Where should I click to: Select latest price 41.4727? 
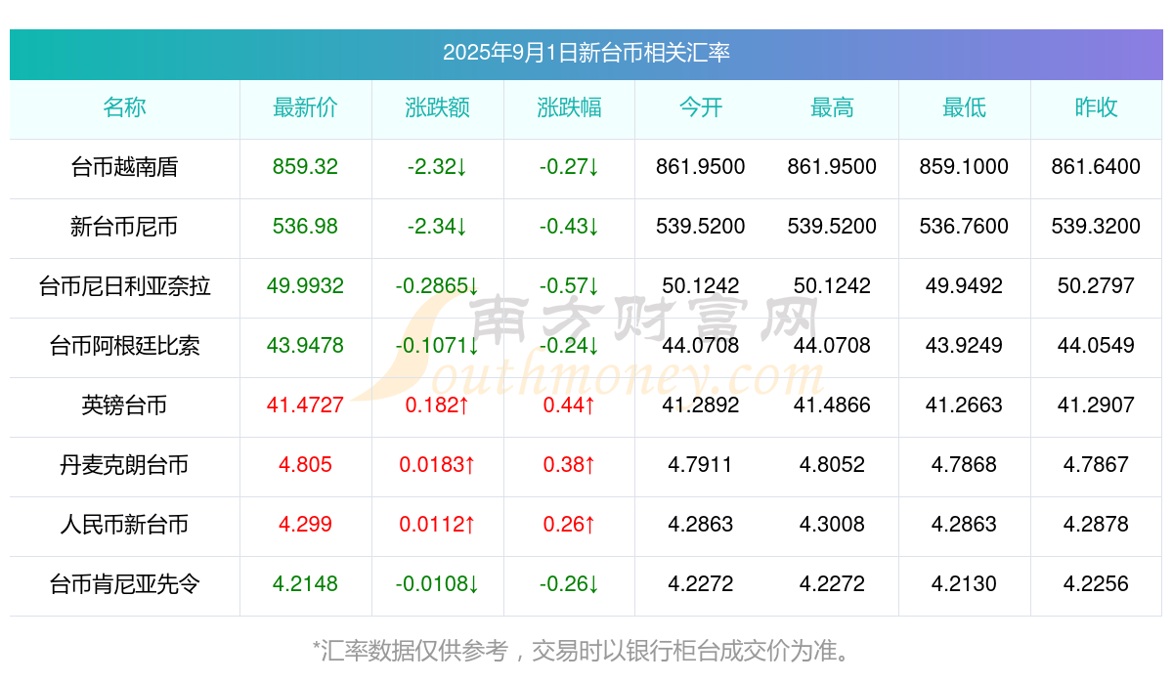[x=305, y=405]
